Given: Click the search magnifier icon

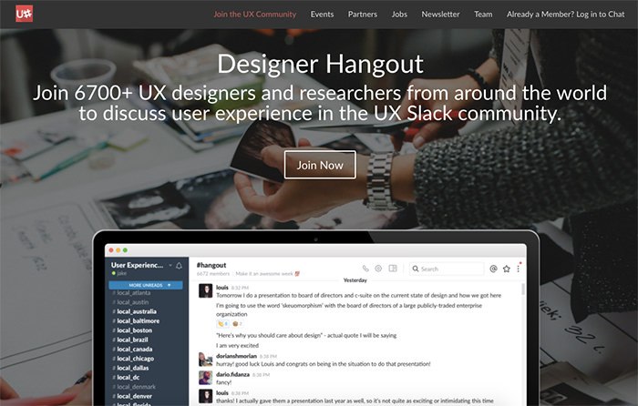Looking at the screenshot, I should coord(416,269).
